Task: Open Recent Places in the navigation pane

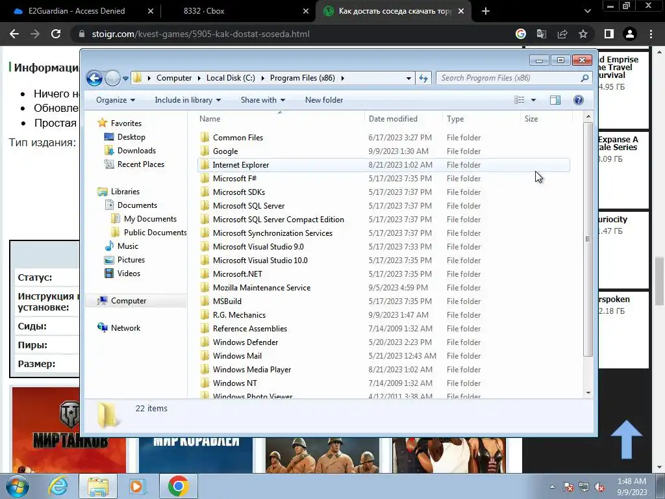Action: [x=140, y=164]
